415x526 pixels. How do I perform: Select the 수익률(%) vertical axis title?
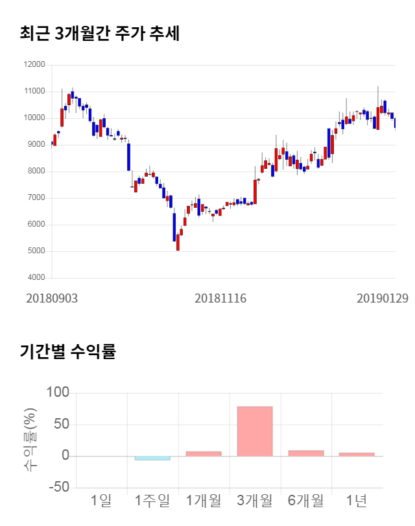pos(30,440)
